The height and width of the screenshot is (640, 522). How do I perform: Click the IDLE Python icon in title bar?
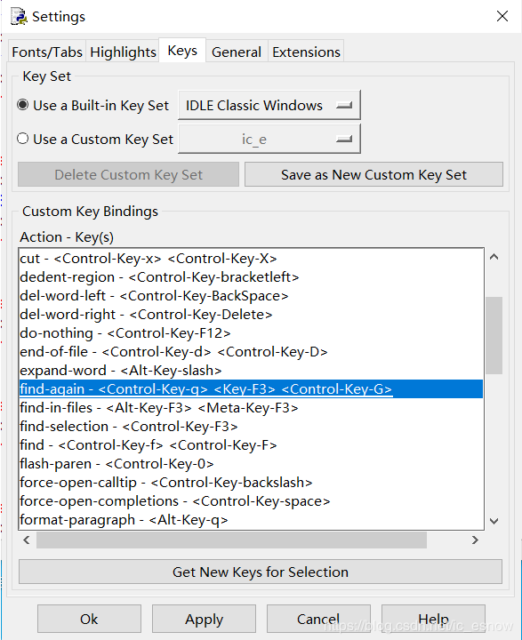click(x=18, y=17)
